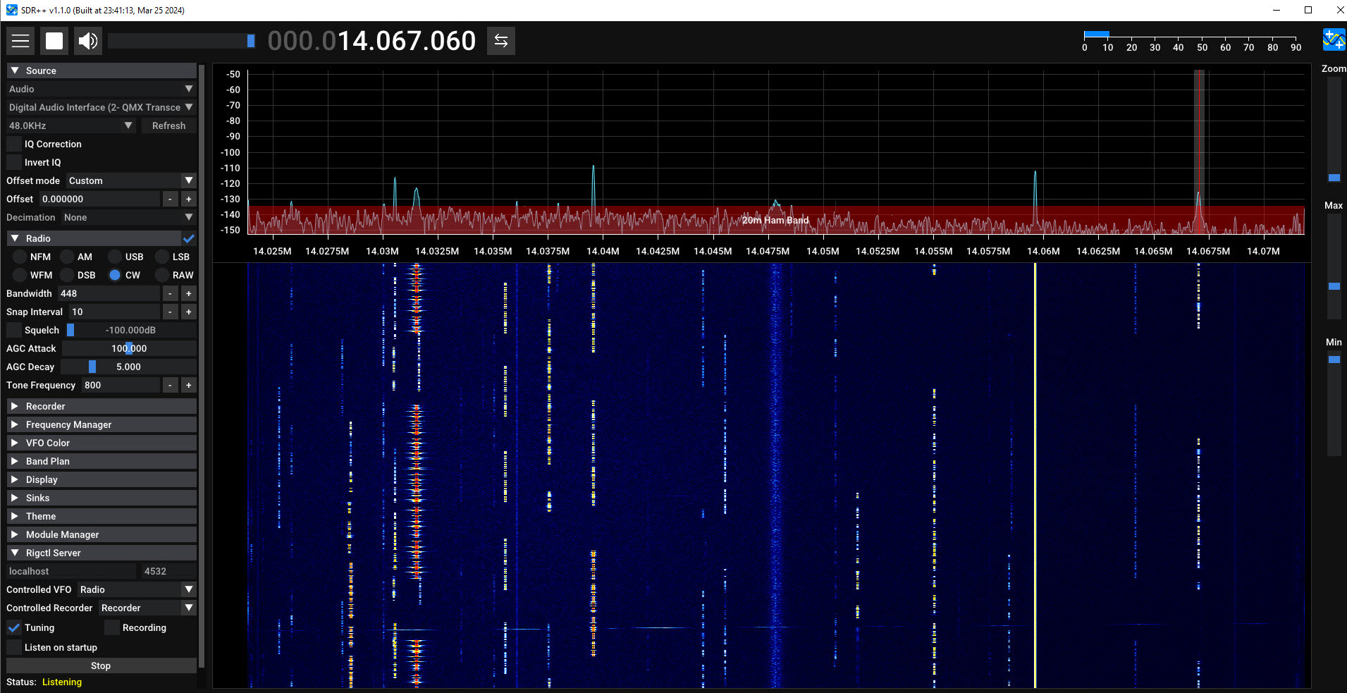Click the frequency swap arrows icon

pyautogui.click(x=500, y=40)
